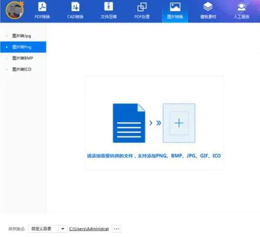The height and width of the screenshot is (237, 260).
Task: Click the browse ellipsis button
Action: click(117, 229)
